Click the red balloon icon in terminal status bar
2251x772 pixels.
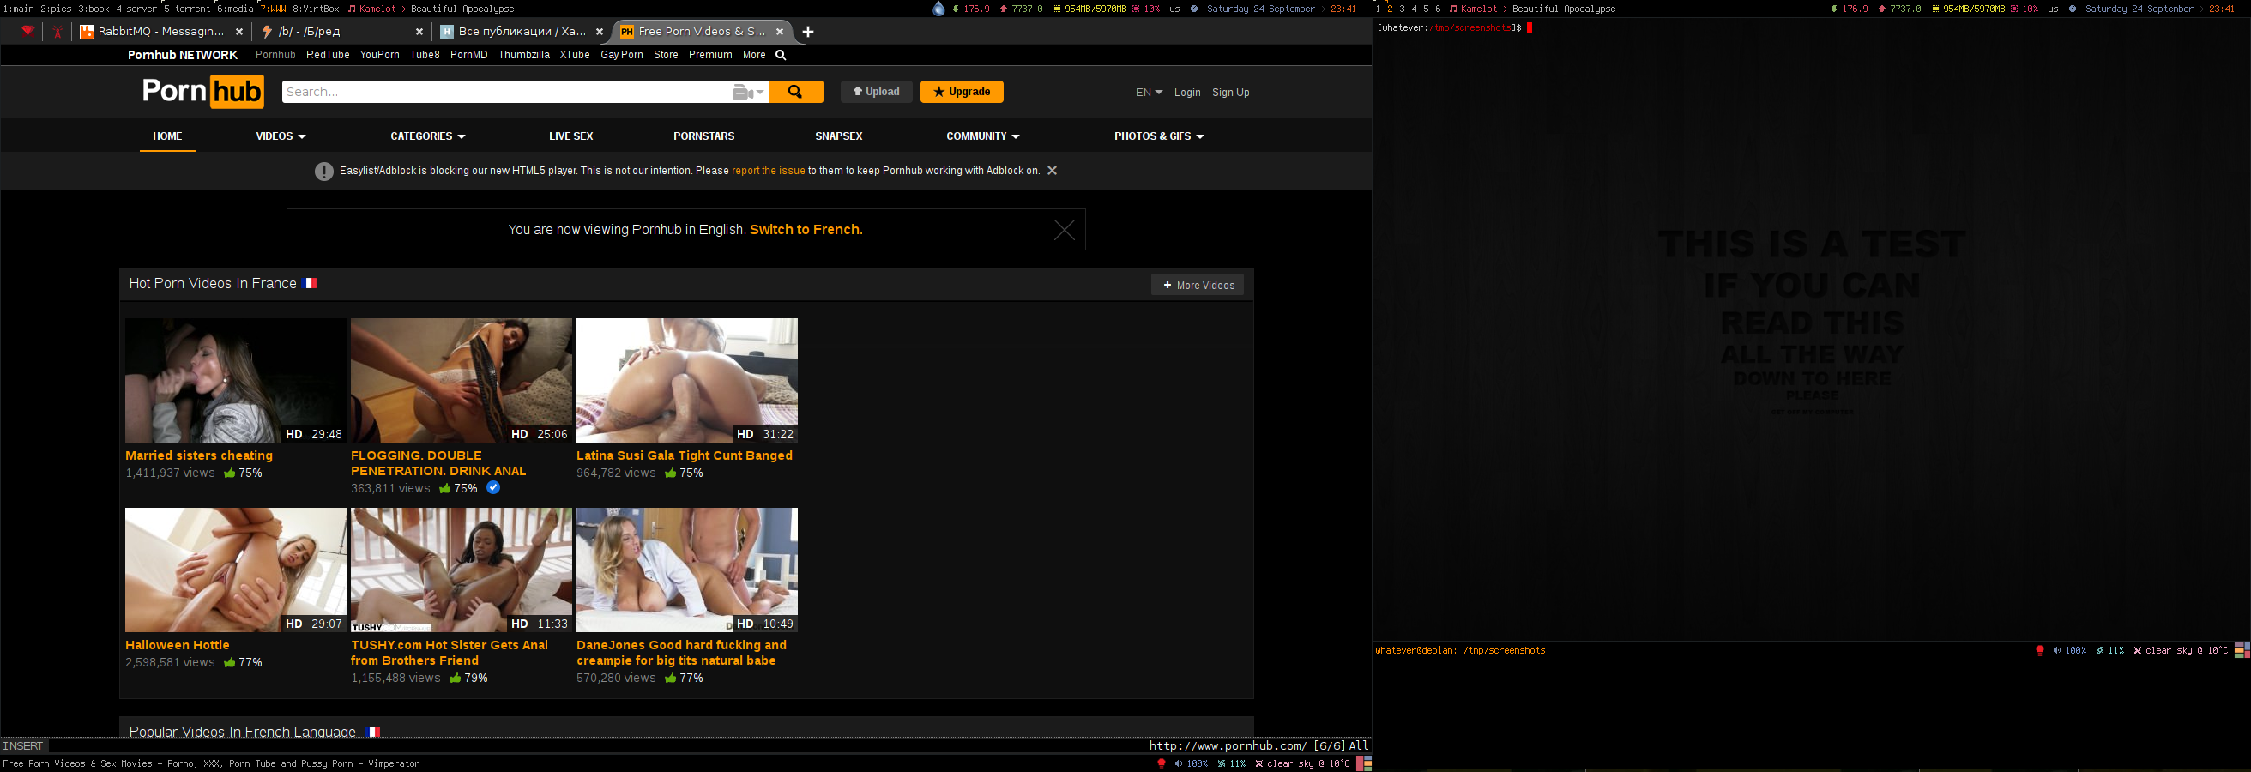[x=2041, y=650]
